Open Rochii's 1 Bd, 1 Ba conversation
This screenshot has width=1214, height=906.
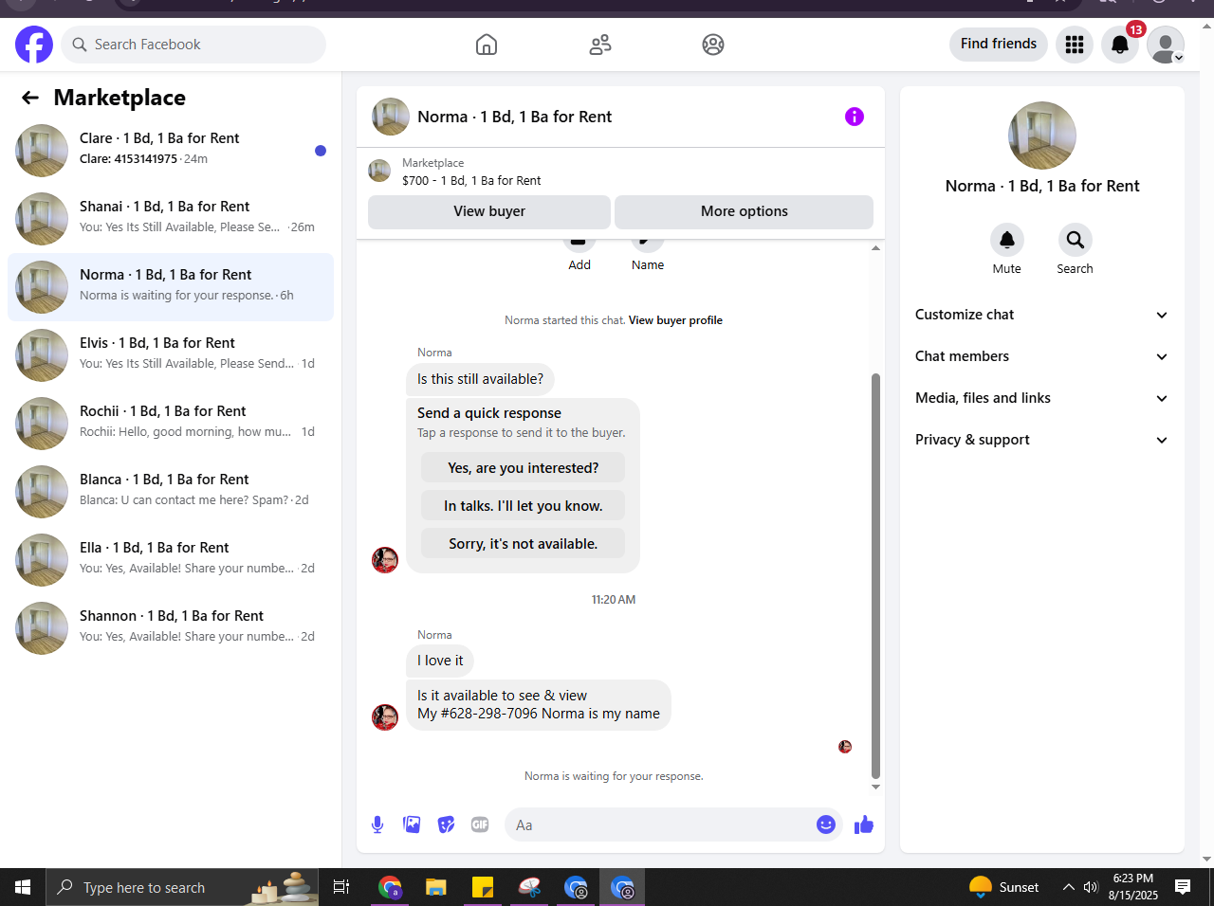point(171,424)
